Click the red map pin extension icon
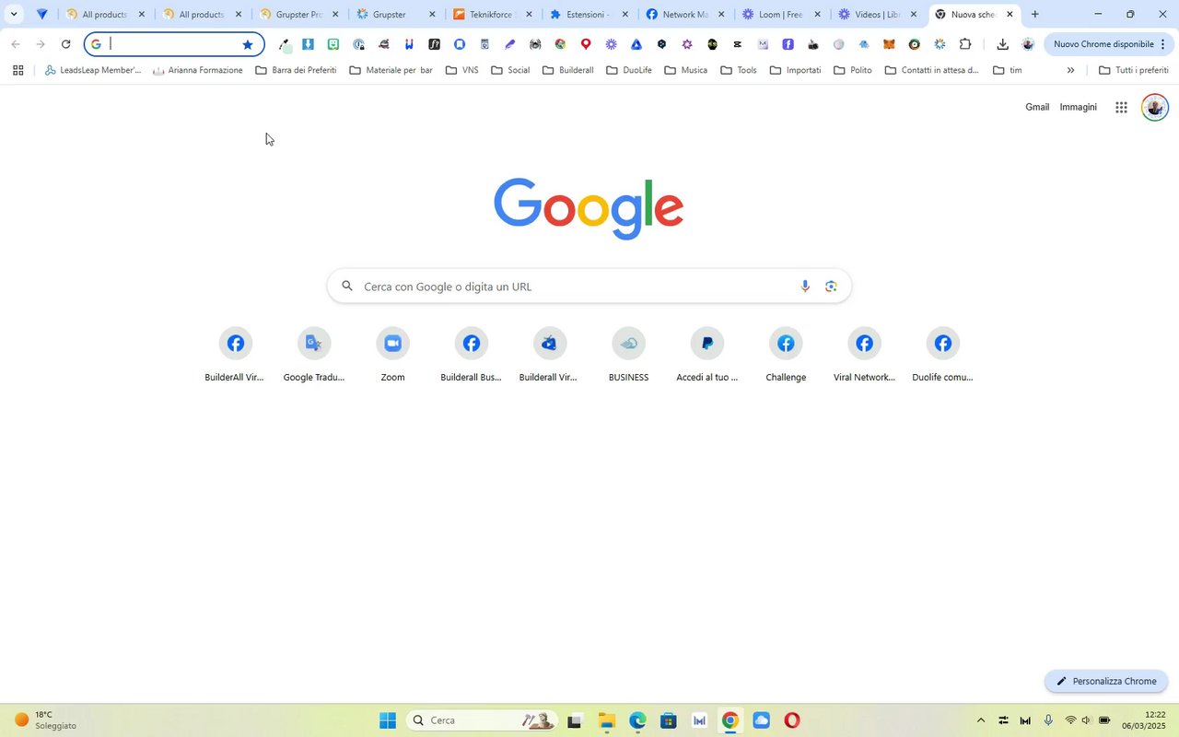This screenshot has height=737, width=1179. point(585,44)
